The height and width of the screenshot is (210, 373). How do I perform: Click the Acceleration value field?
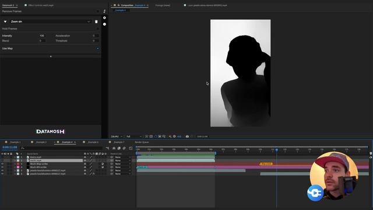click(x=95, y=36)
